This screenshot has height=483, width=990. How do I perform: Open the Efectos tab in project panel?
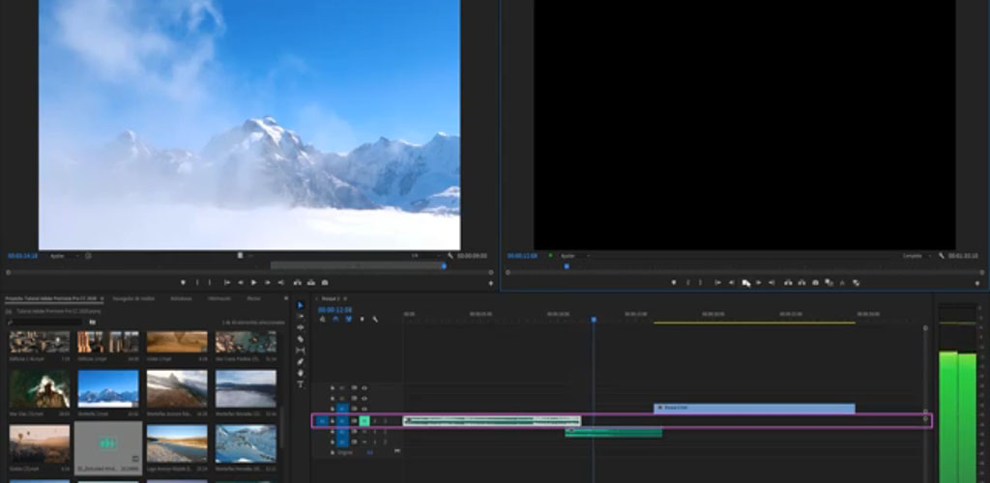tap(252, 298)
